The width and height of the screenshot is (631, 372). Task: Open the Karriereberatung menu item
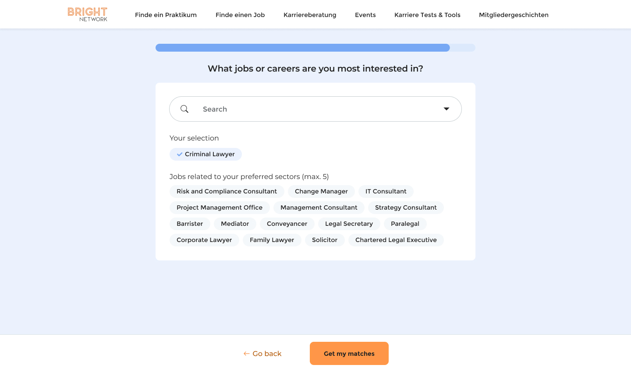click(310, 15)
